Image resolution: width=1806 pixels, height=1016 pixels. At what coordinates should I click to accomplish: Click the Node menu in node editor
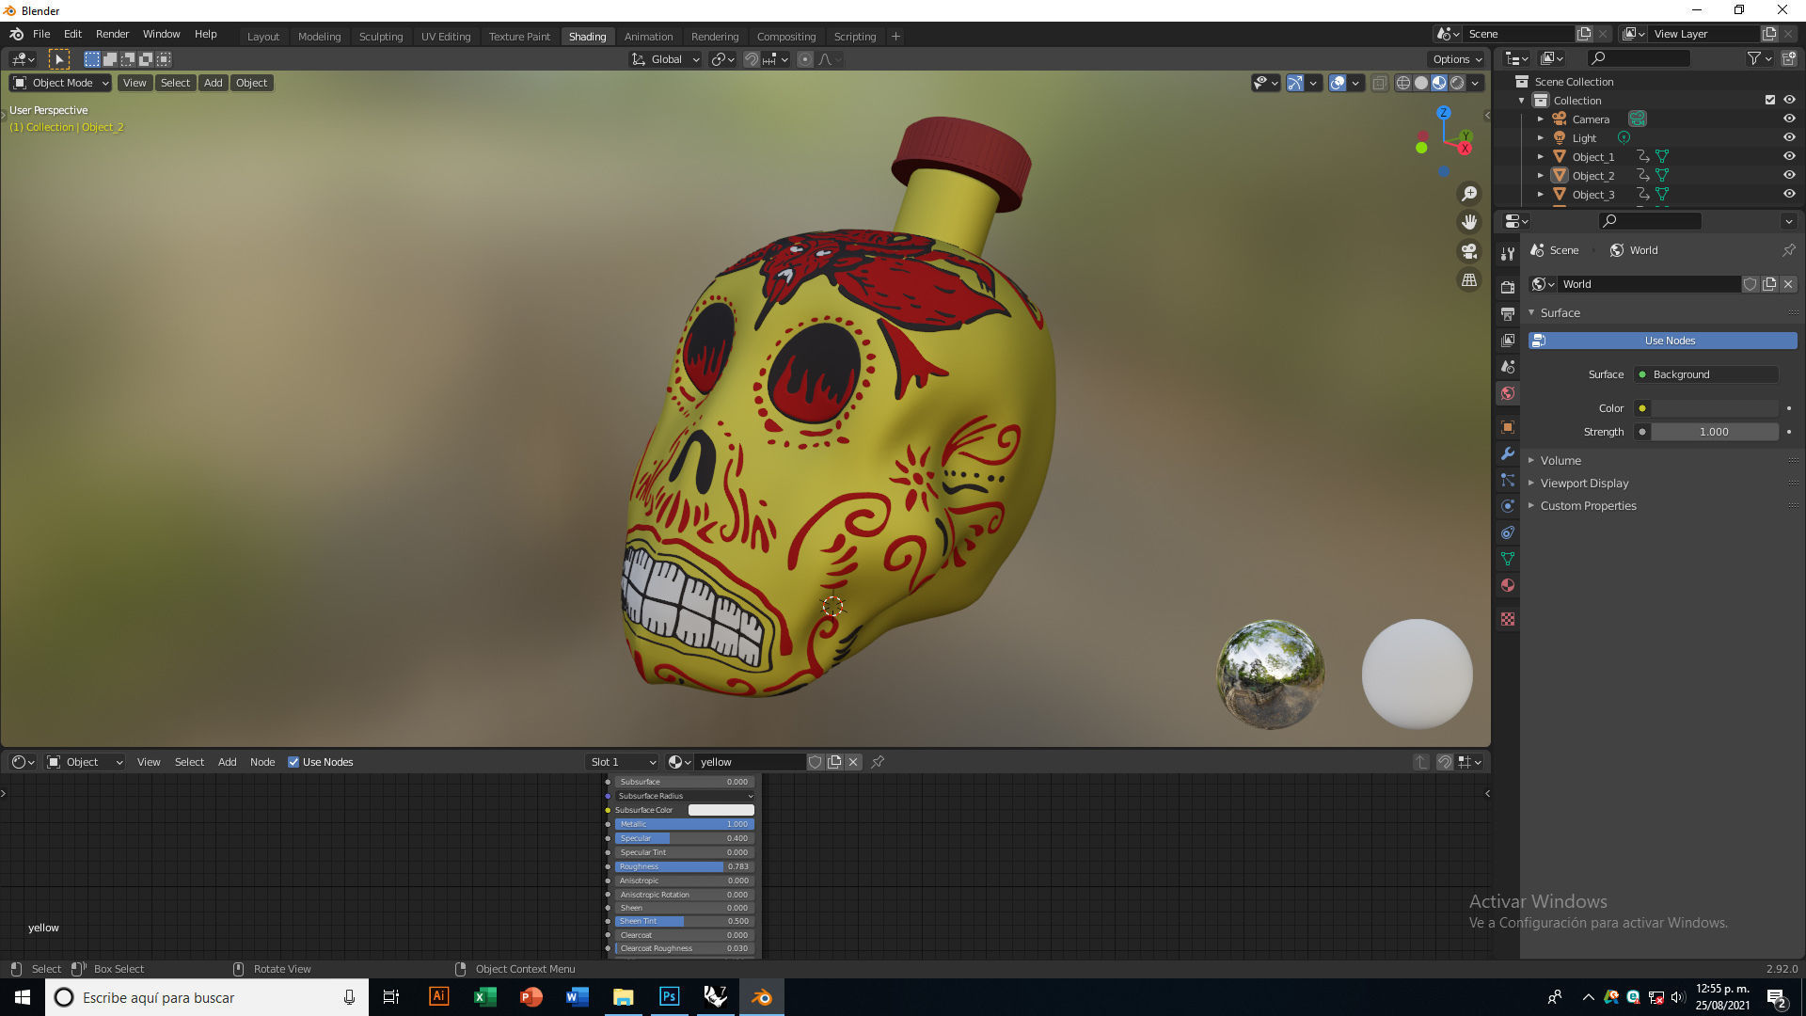coord(262,762)
